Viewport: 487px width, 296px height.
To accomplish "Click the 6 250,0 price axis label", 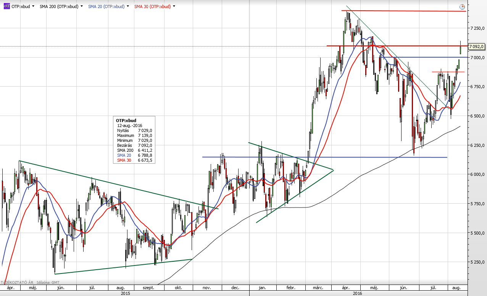I will (x=477, y=145).
